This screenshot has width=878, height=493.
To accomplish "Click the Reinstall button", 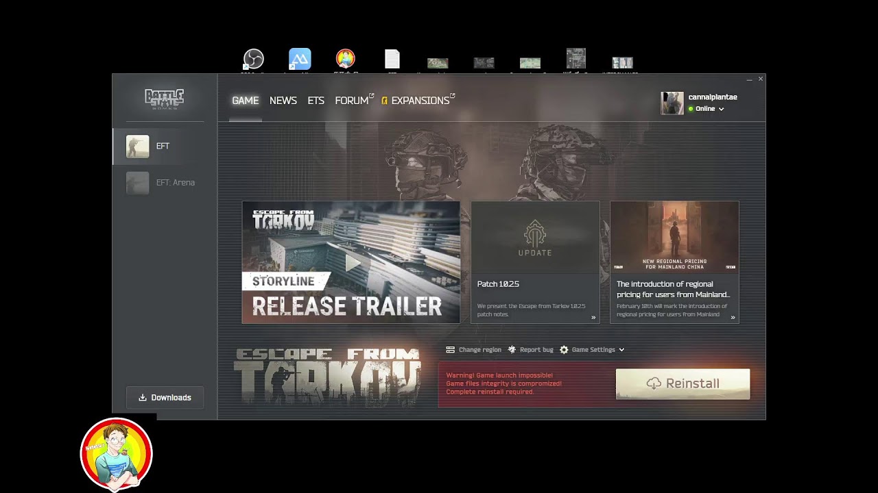I will tap(683, 384).
